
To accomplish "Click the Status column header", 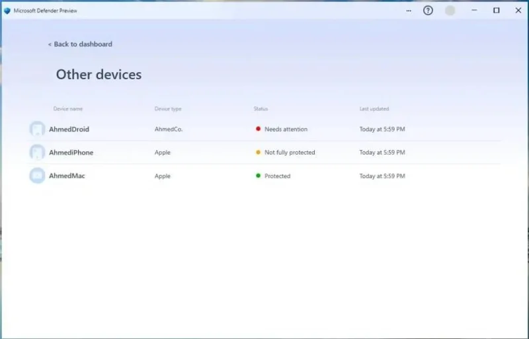I will coord(261,108).
